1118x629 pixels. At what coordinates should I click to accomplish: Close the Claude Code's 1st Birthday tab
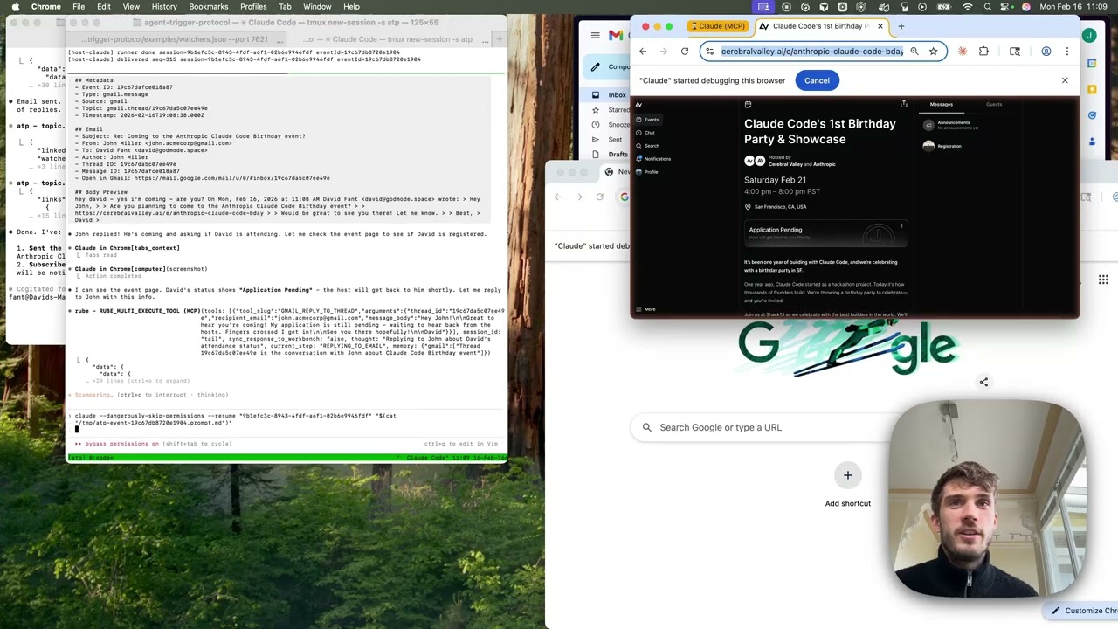[880, 26]
